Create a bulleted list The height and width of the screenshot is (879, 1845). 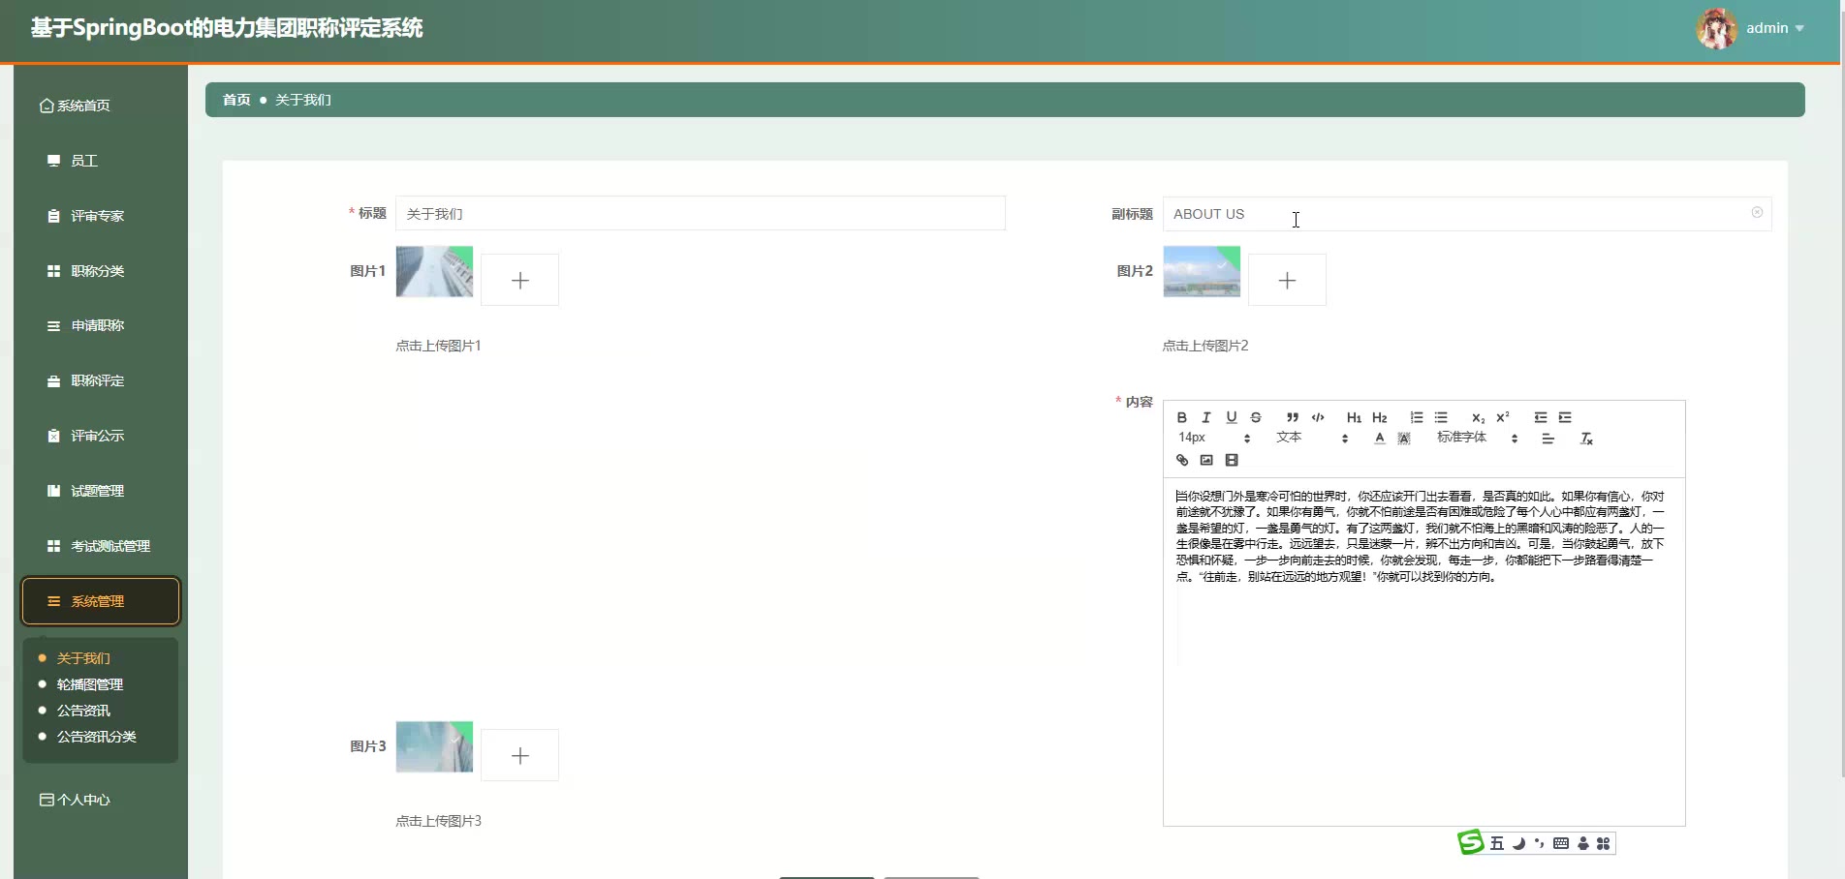coord(1441,417)
